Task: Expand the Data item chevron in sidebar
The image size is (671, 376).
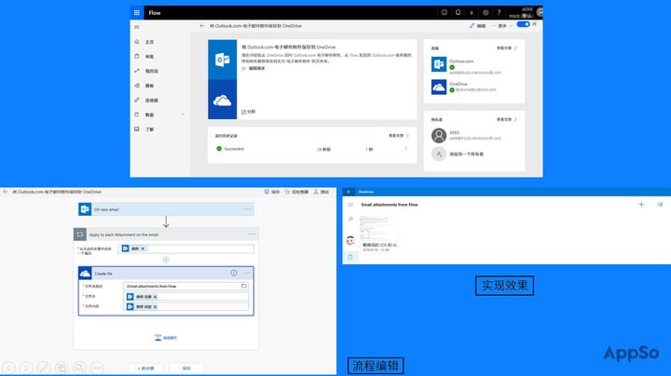Action: click(x=183, y=114)
